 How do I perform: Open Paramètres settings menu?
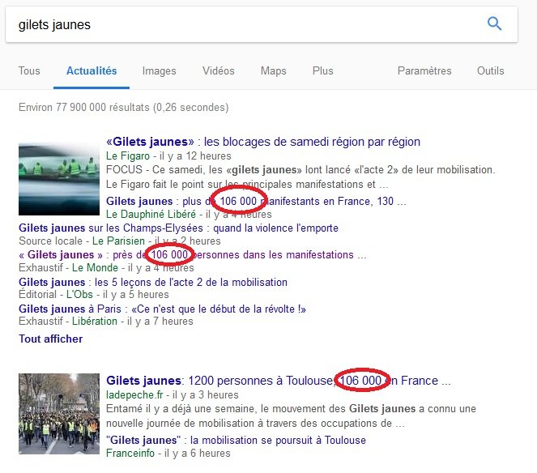424,71
